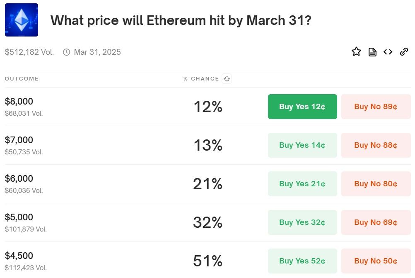The image size is (415, 278).
Task: Buy No 69¢ for $5,000 outcome
Action: [376, 222]
